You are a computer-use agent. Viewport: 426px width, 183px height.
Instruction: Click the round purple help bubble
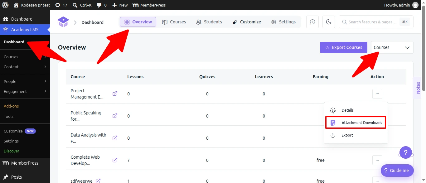coord(406,153)
